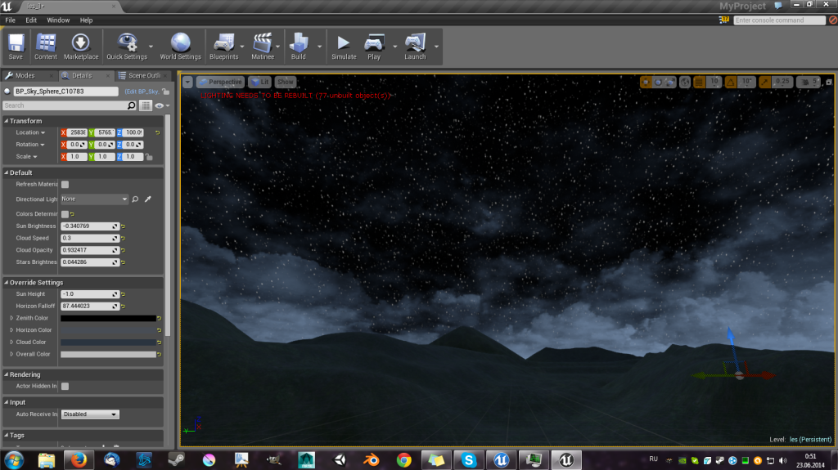Check the Actor Hidden In Game box

65,386
